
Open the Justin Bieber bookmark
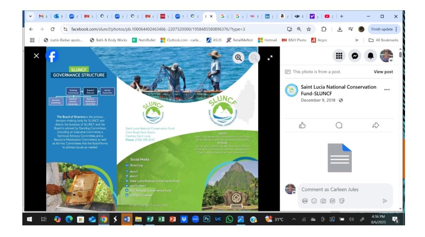(x=63, y=40)
